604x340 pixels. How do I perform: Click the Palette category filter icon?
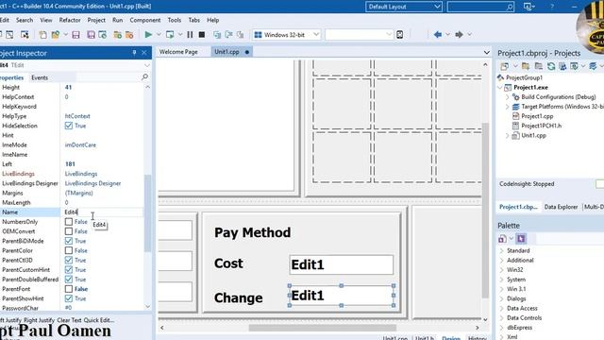pos(502,239)
